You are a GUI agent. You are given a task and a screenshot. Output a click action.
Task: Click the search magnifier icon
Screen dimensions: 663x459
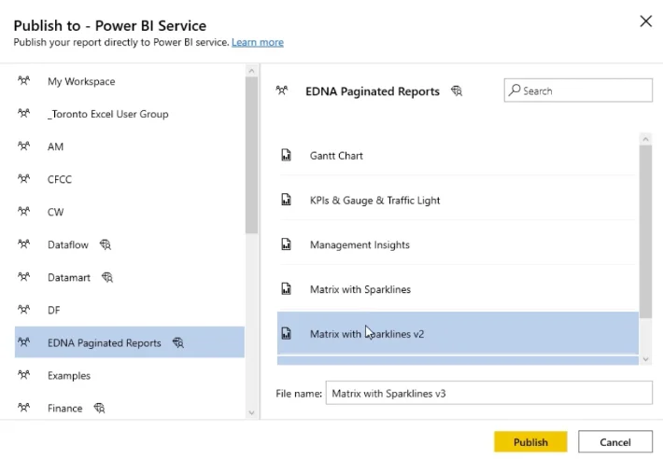[x=515, y=90]
